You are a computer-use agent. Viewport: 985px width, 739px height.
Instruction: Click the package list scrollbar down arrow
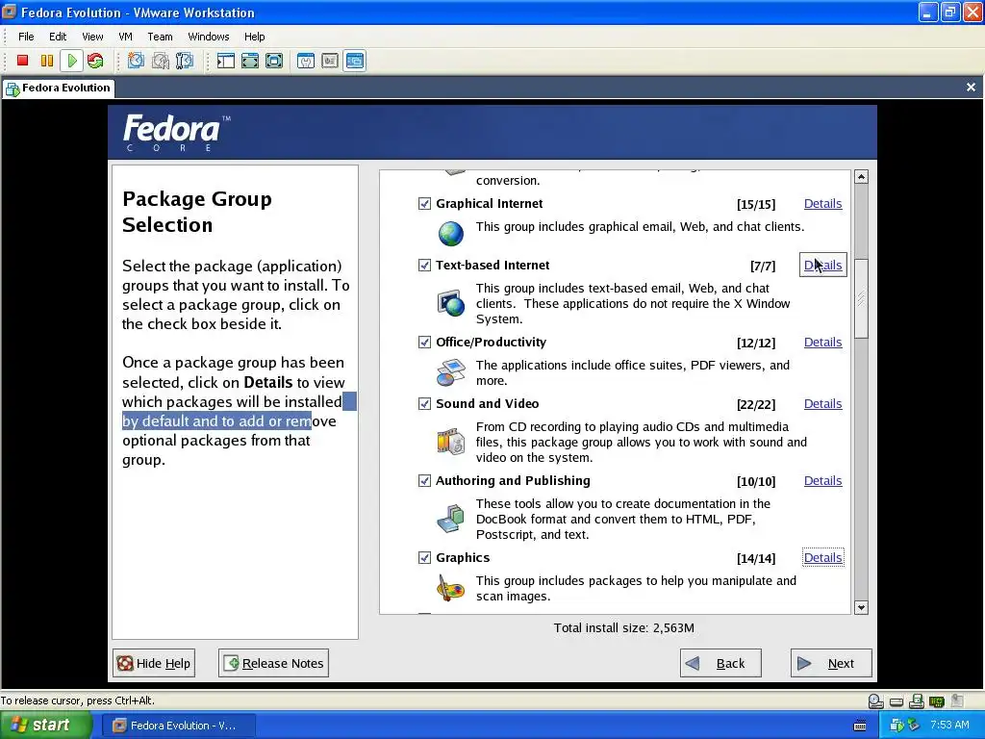(x=861, y=608)
